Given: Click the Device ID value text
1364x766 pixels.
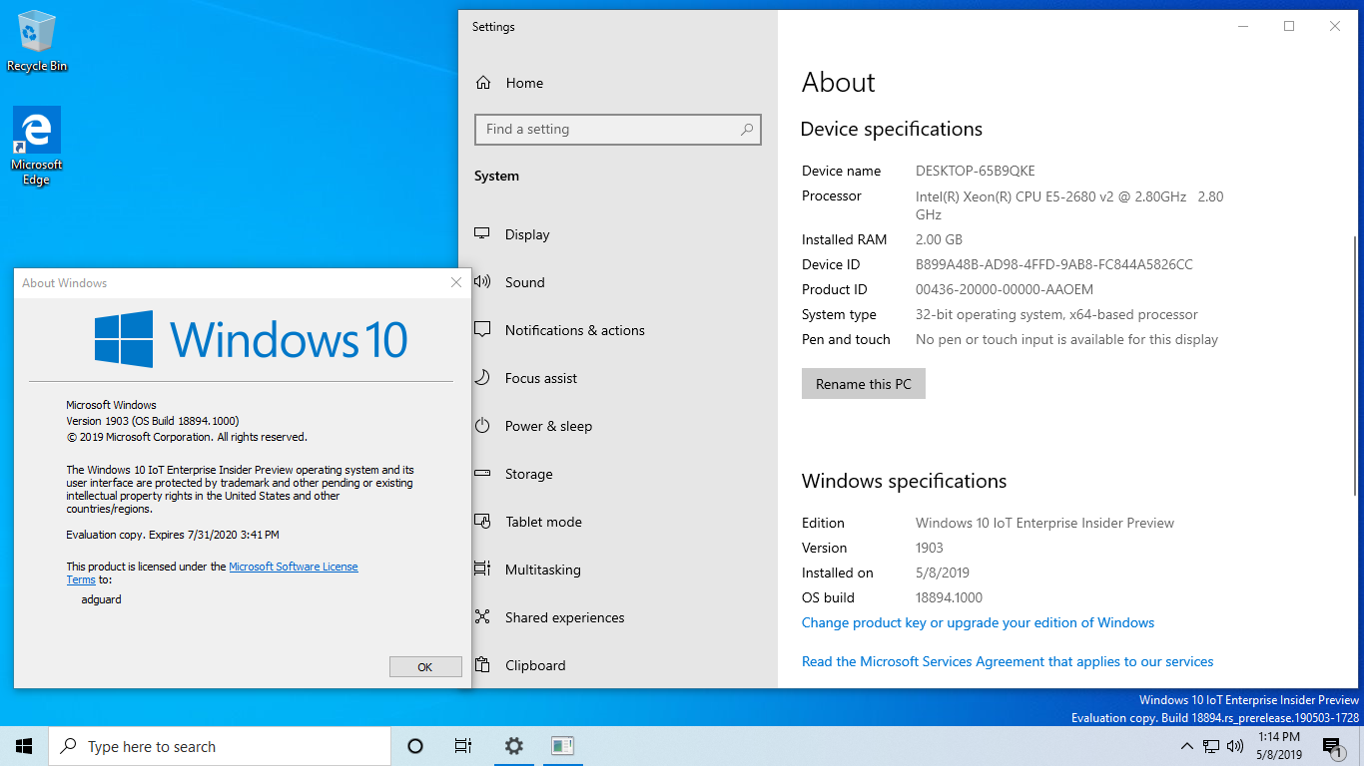Looking at the screenshot, I should tap(1054, 264).
